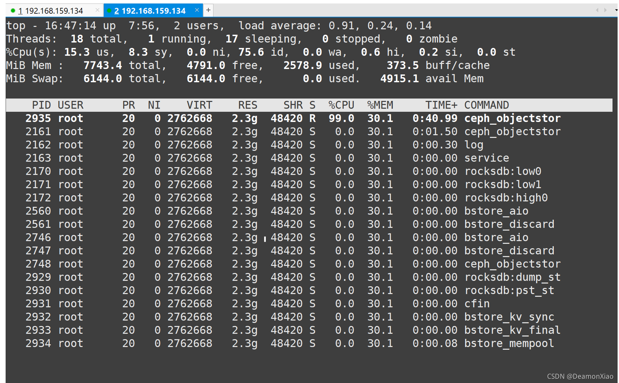619x383 pixels.
Task: Click load average value 0.91
Action: (x=341, y=26)
